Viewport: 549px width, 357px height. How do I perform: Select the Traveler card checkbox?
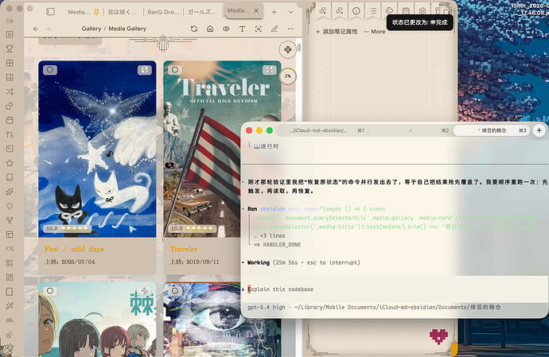(x=175, y=70)
